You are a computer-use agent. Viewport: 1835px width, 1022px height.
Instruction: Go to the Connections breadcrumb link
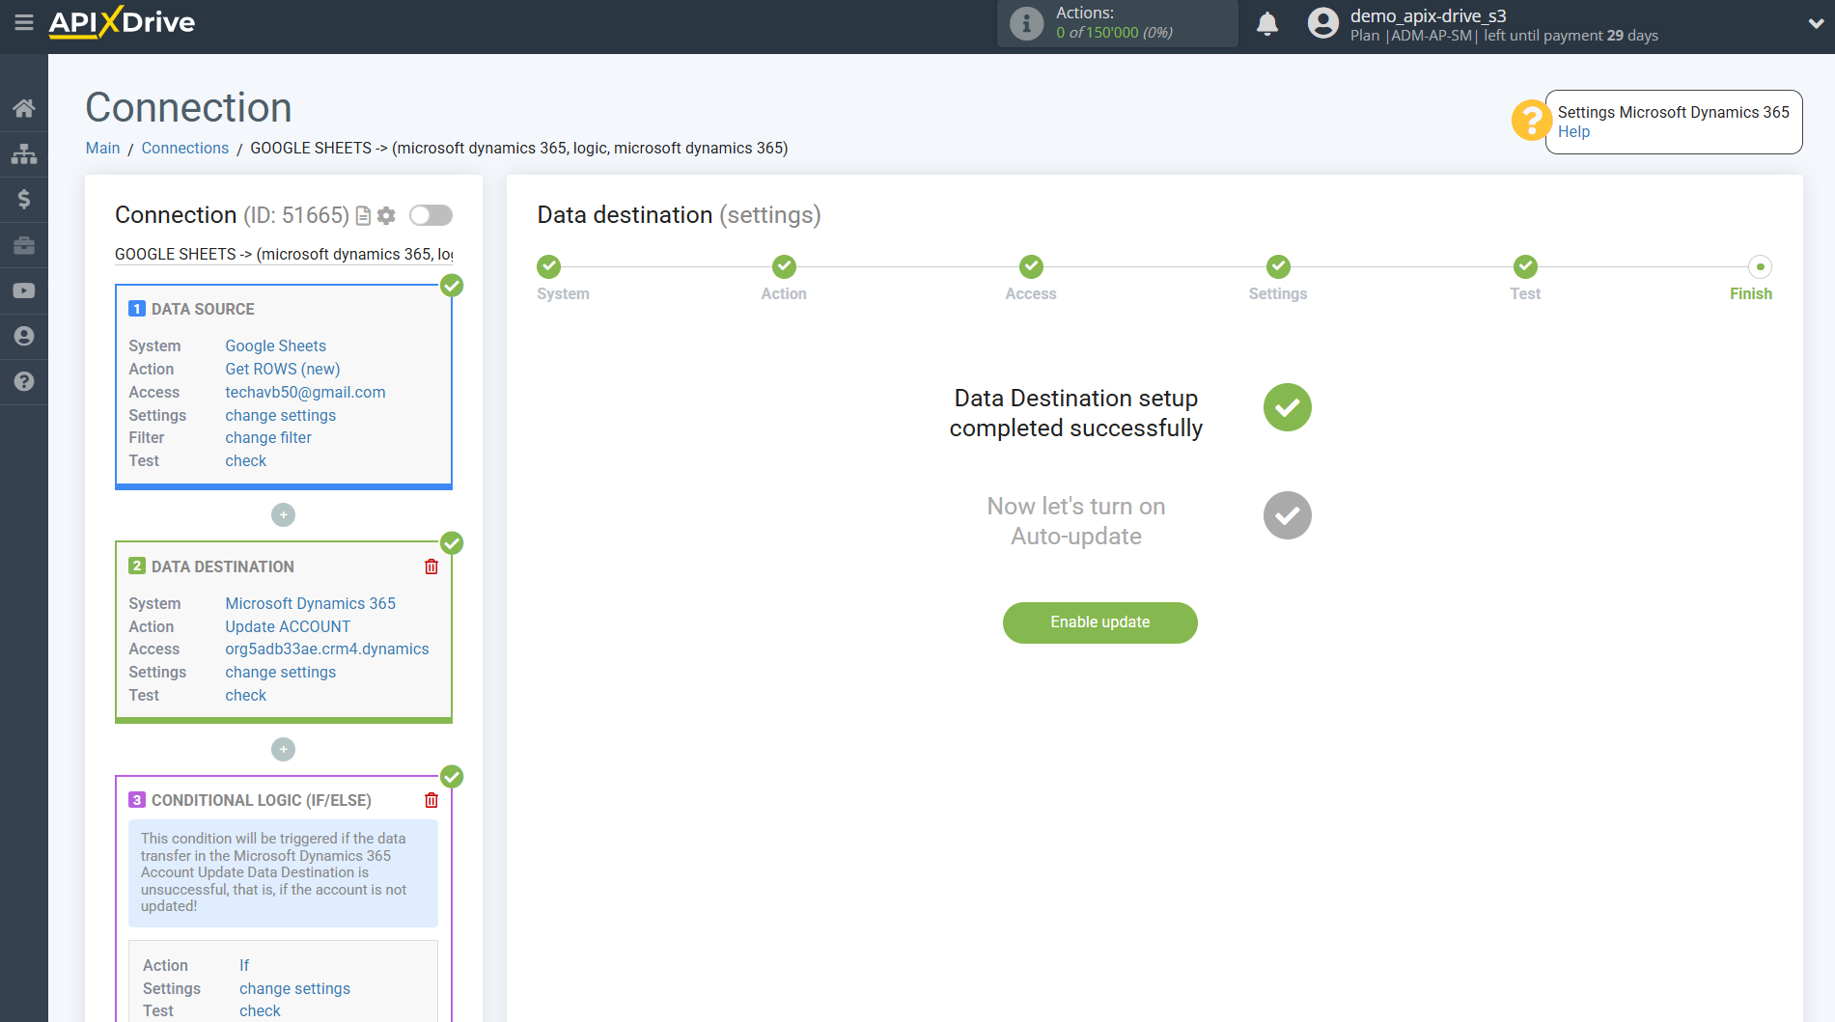click(185, 148)
